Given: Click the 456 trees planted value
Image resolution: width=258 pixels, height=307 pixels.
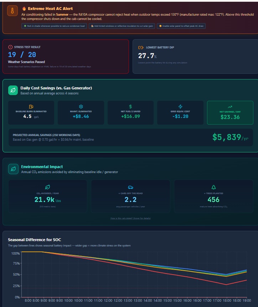Looking at the screenshot, I should click(213, 200).
